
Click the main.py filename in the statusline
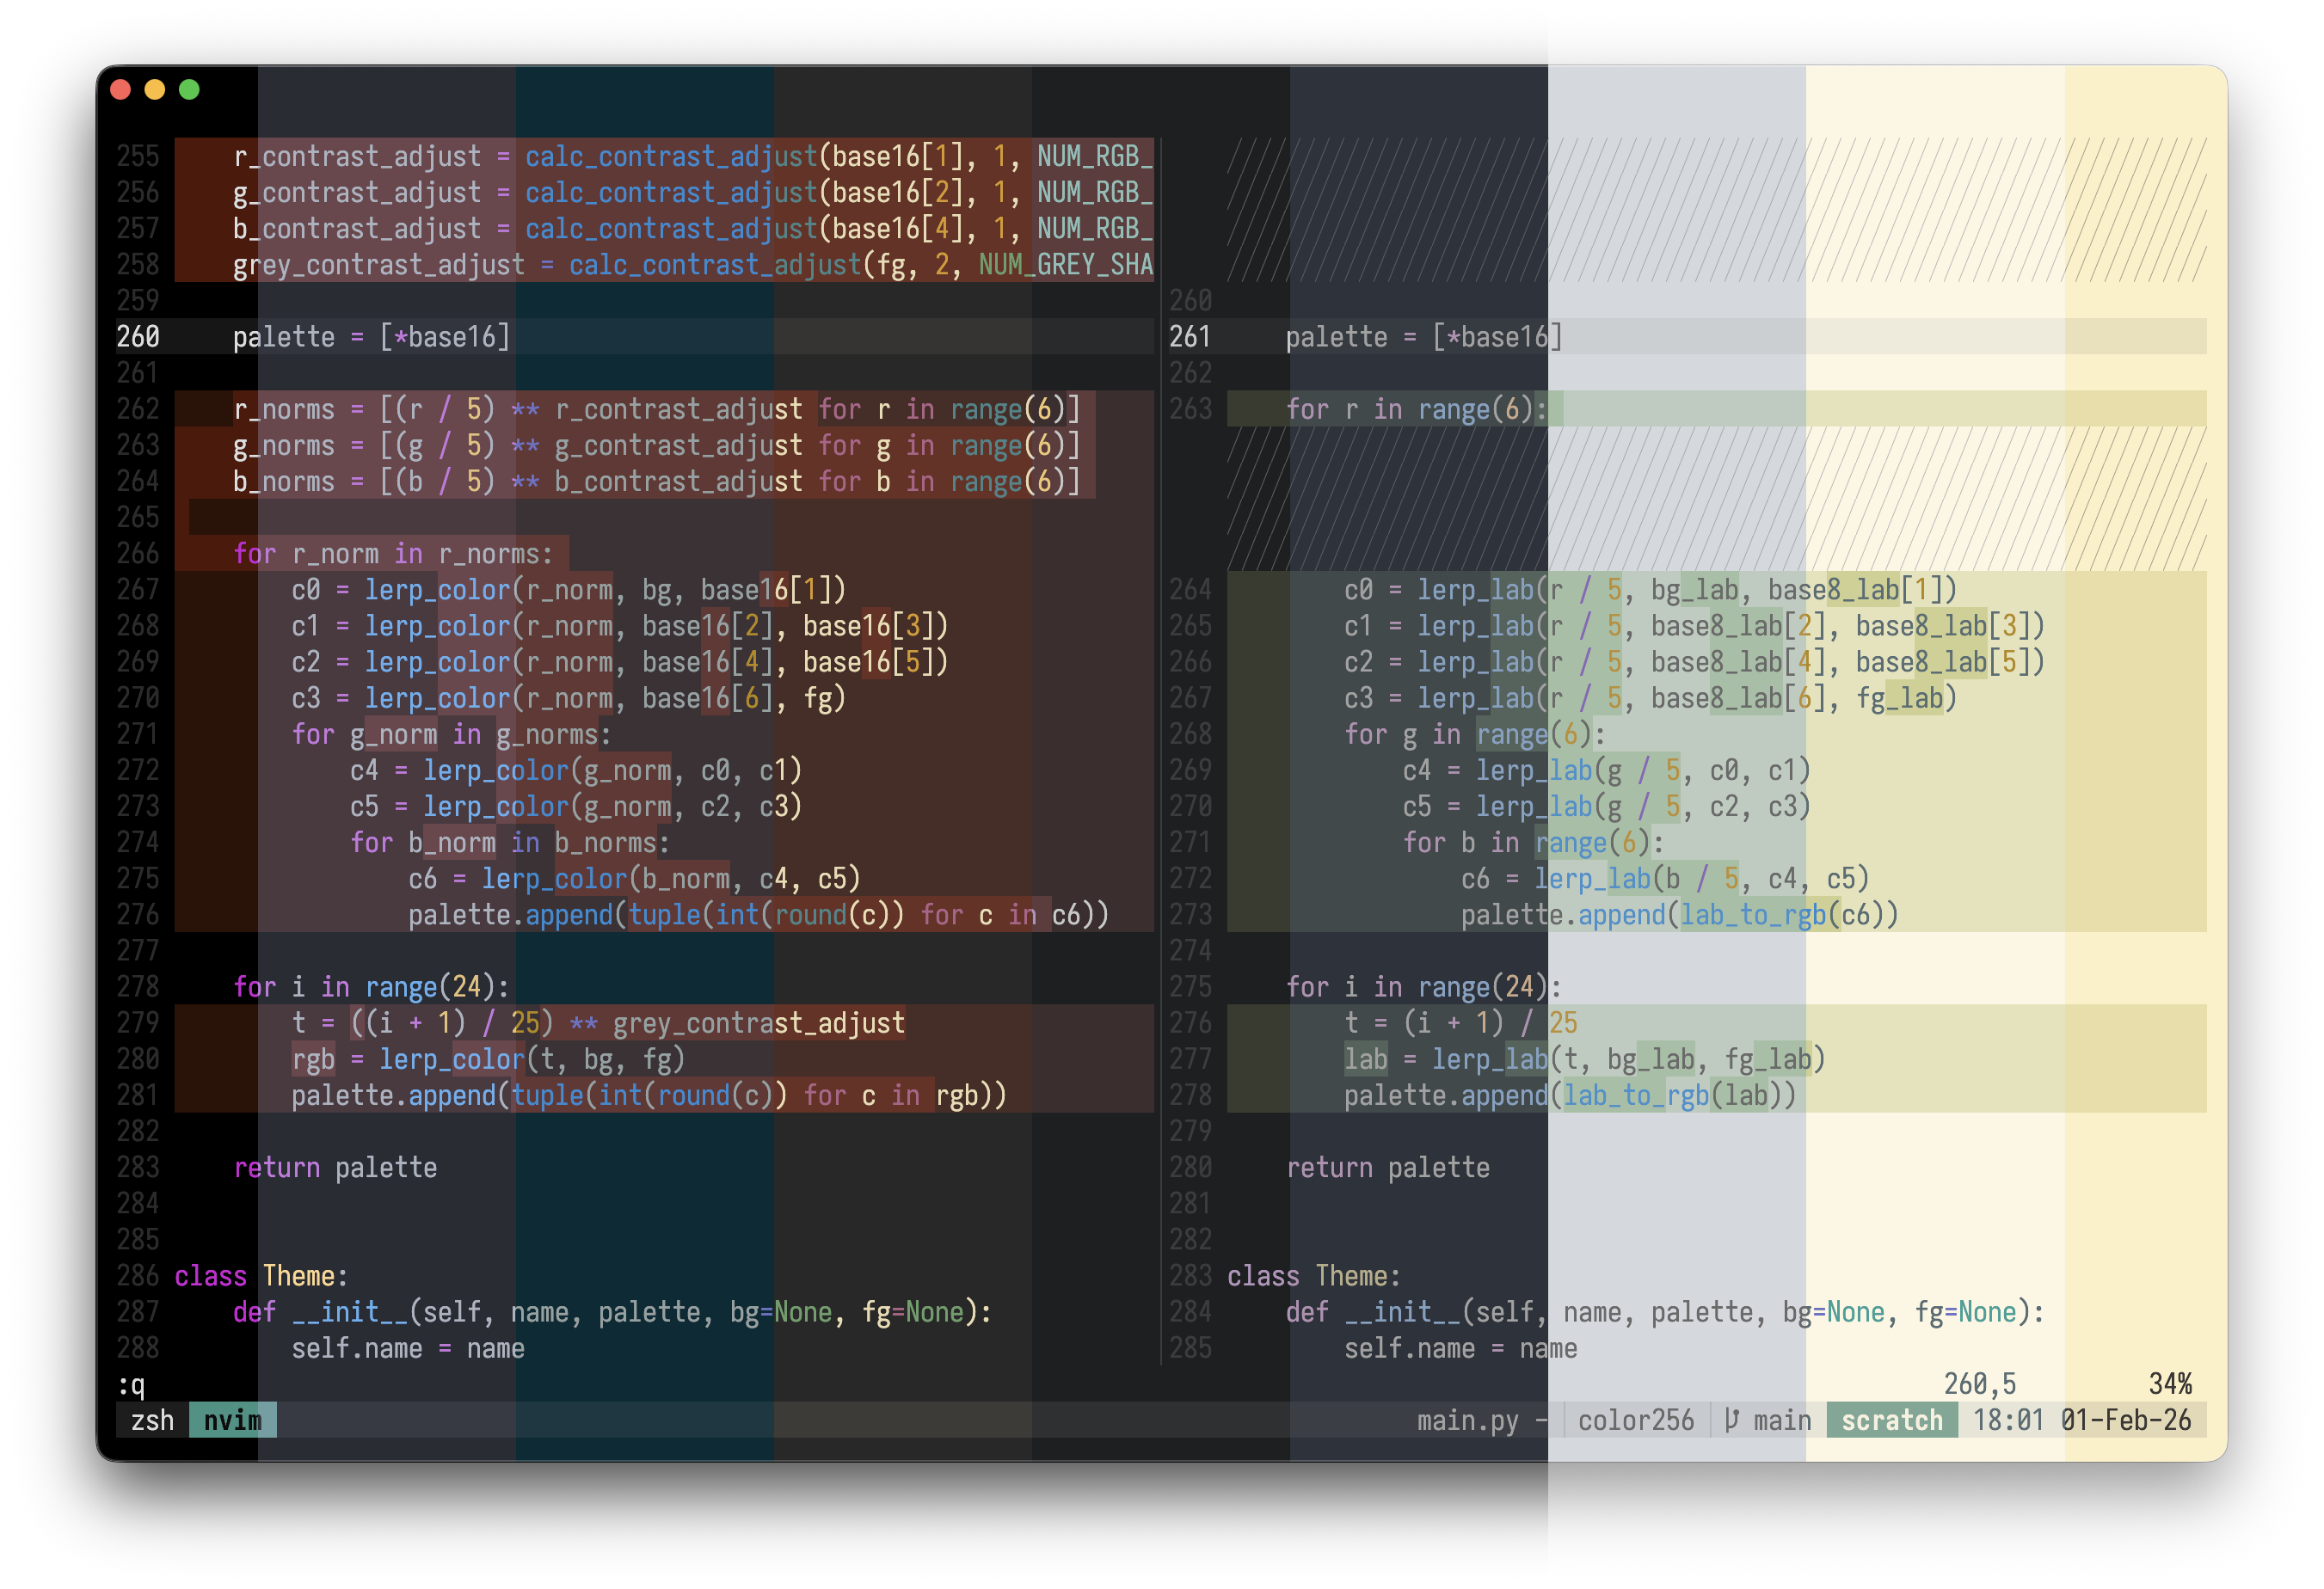(x=1469, y=1420)
